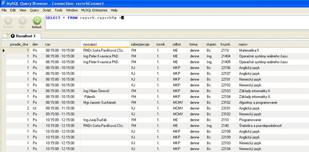Select the Algoritmy a programovanie cell
The image size is (309, 152).
[273, 103]
